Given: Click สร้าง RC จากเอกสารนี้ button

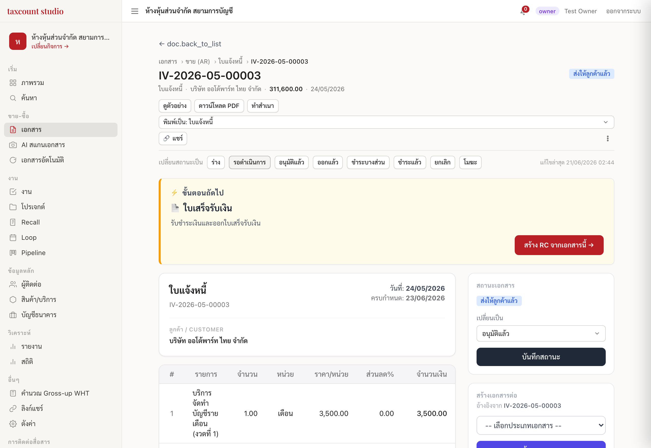Looking at the screenshot, I should [x=559, y=245].
